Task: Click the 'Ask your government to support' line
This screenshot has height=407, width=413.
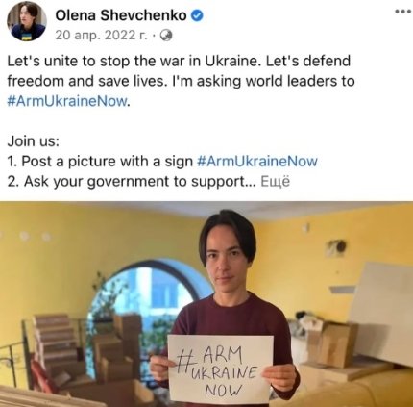Action: pyautogui.click(x=132, y=182)
